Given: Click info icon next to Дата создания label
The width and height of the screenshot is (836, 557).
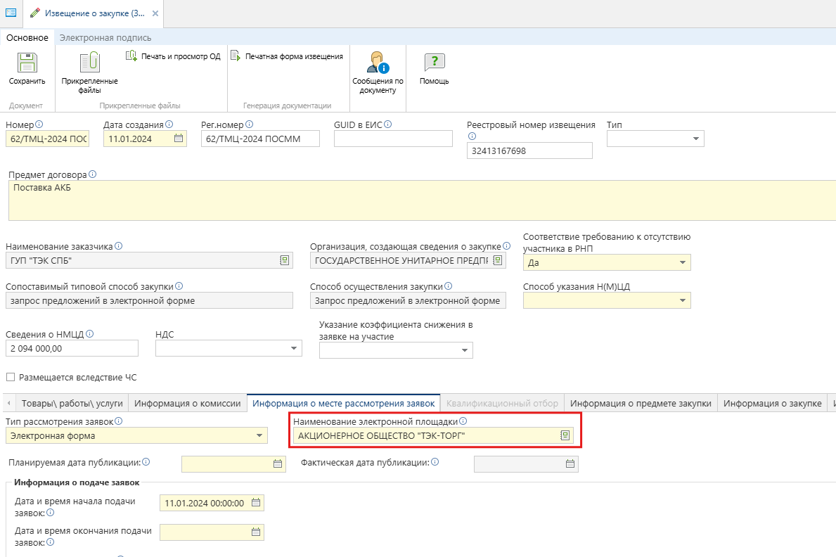Looking at the screenshot, I should 169,124.
